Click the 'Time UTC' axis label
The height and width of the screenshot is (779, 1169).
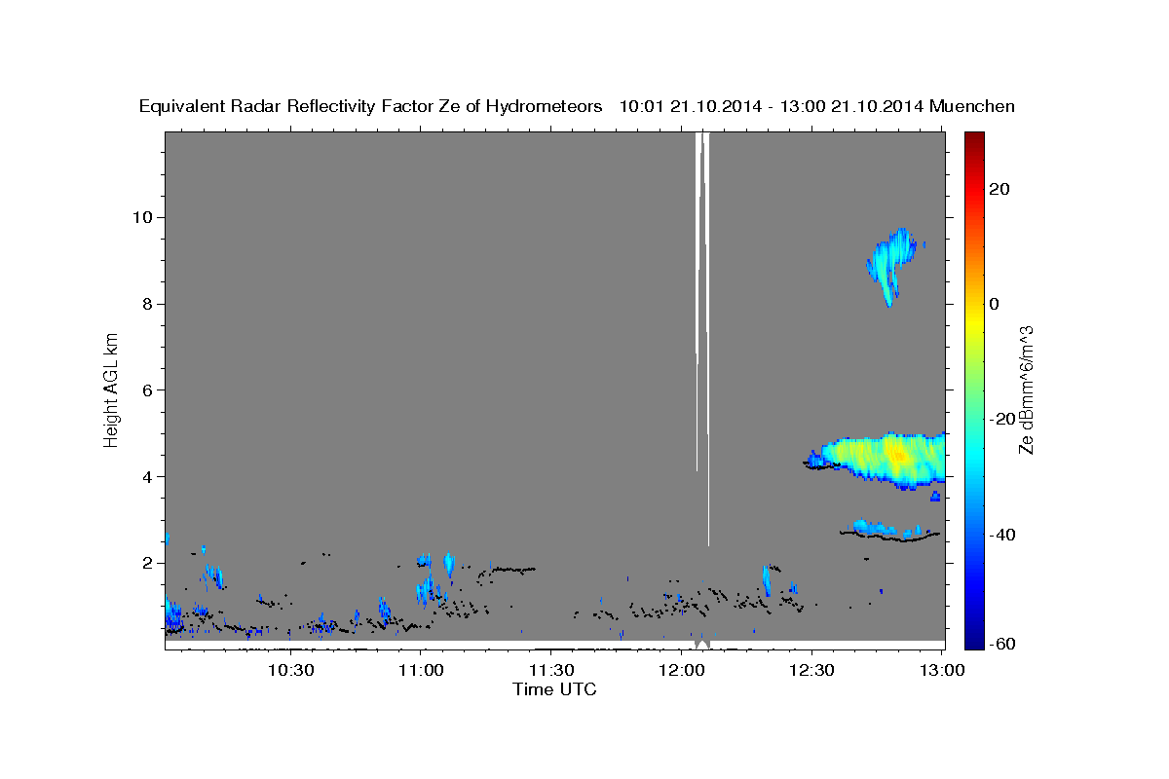click(x=554, y=689)
